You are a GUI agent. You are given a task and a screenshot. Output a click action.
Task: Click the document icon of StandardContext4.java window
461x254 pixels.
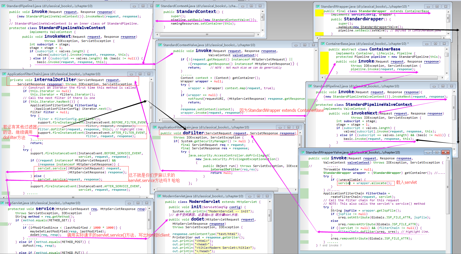tap(158, 6)
